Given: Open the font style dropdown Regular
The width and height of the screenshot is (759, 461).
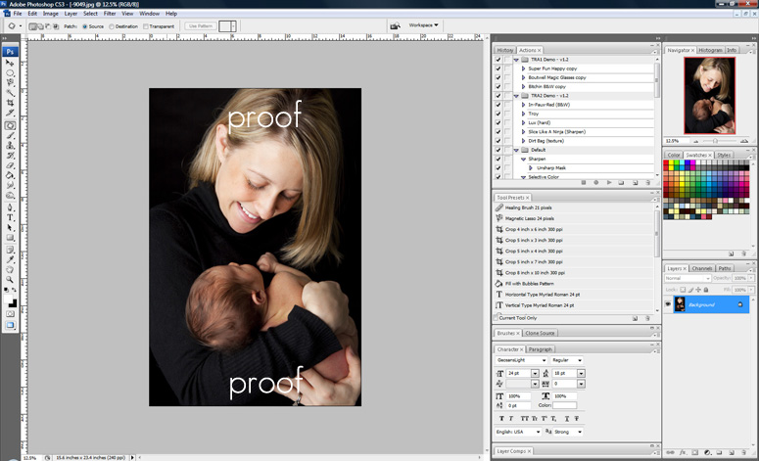Looking at the screenshot, I should 580,360.
